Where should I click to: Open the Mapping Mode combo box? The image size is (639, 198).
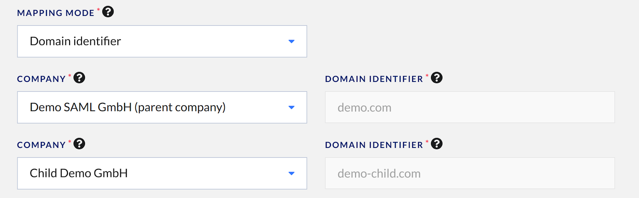click(x=162, y=41)
